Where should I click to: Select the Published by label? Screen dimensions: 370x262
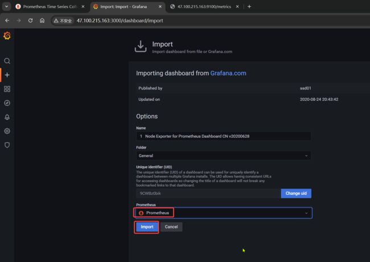pos(150,88)
